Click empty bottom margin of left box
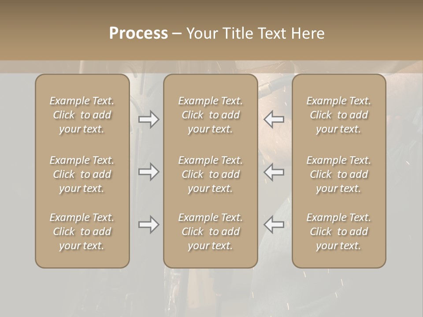Screen dimensions: 423x317 [82, 260]
